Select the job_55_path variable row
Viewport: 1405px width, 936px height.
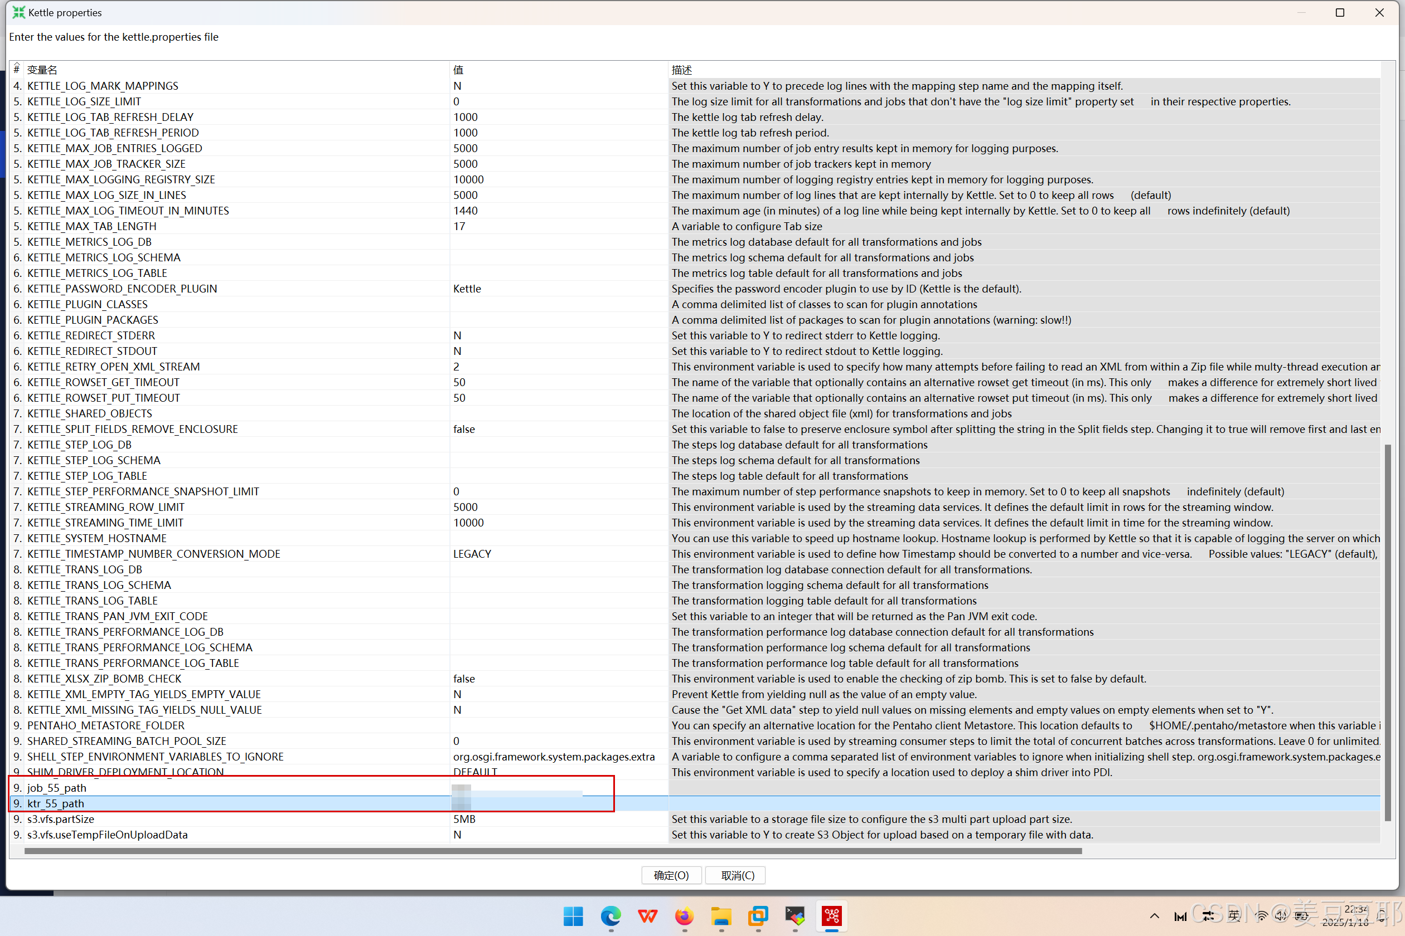[x=57, y=788]
